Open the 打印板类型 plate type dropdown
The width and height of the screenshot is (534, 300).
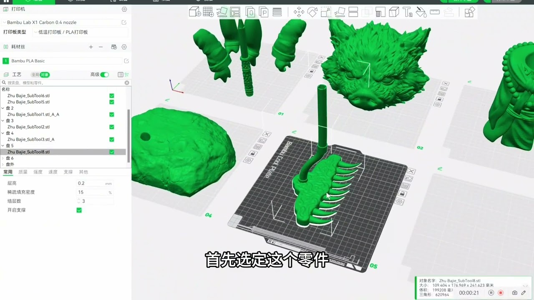pyautogui.click(x=81, y=32)
